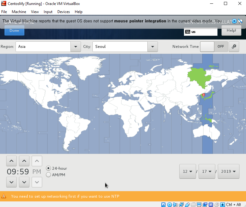The width and height of the screenshot is (246, 207).
Task: Toggle Network Time switch
Action: 214,47
